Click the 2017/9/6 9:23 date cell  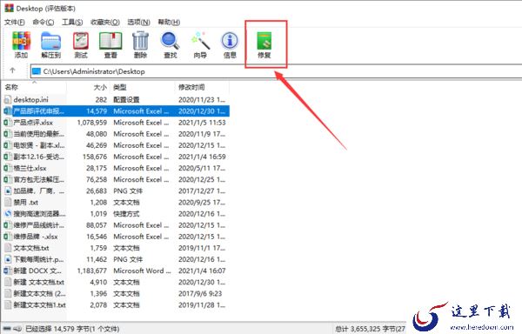point(200,293)
